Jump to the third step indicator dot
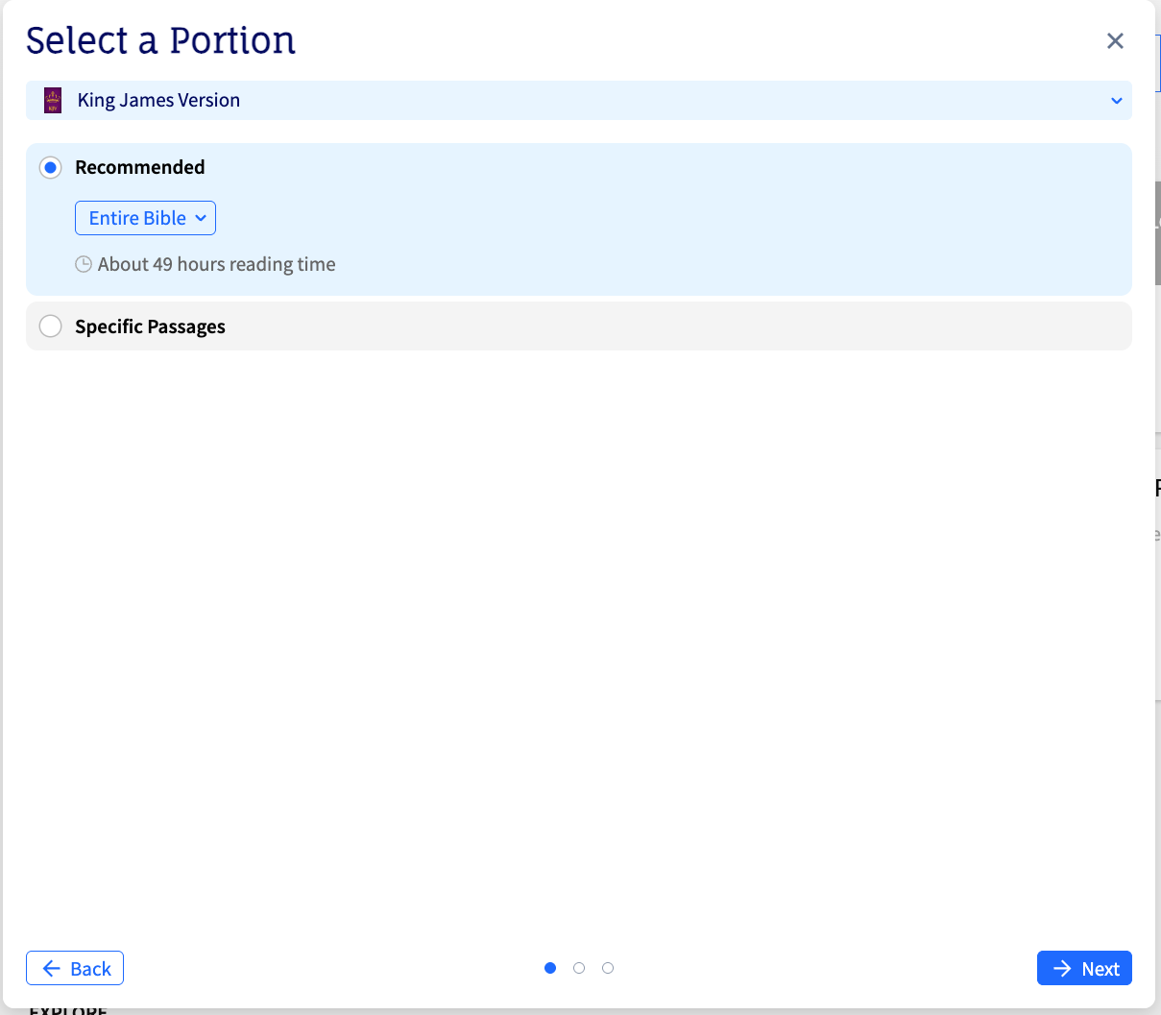The width and height of the screenshot is (1161, 1015). [608, 968]
